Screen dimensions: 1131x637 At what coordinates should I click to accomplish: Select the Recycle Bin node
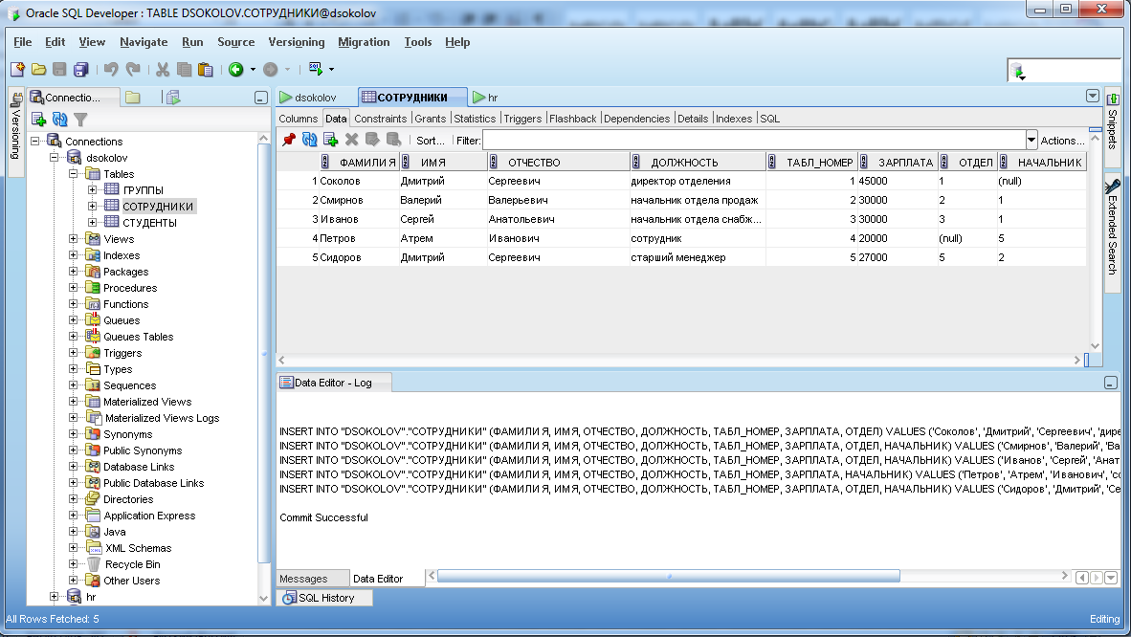tap(132, 564)
